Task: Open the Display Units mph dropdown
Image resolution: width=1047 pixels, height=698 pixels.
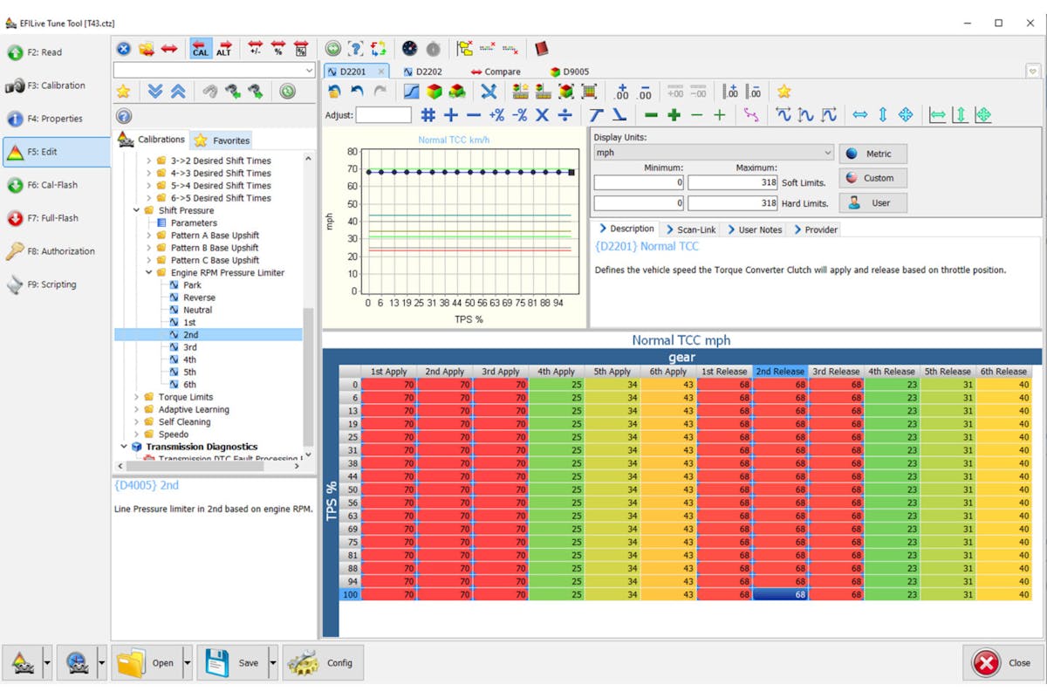Action: coord(714,153)
